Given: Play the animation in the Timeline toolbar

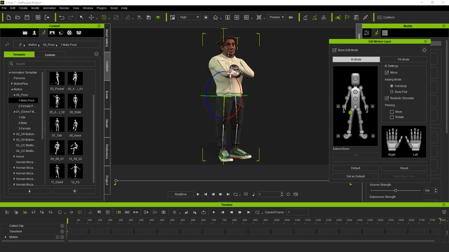Looking at the screenshot, I should [x=214, y=212].
